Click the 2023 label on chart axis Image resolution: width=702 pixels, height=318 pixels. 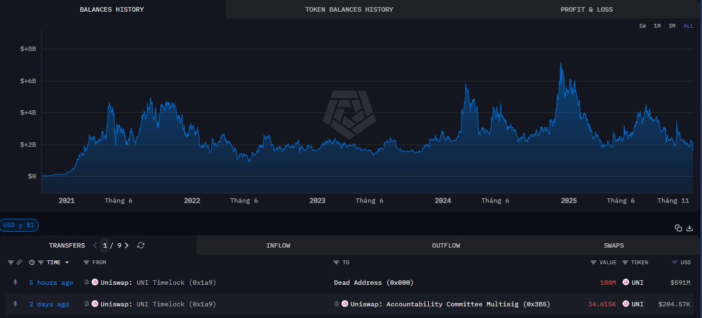pyautogui.click(x=318, y=201)
